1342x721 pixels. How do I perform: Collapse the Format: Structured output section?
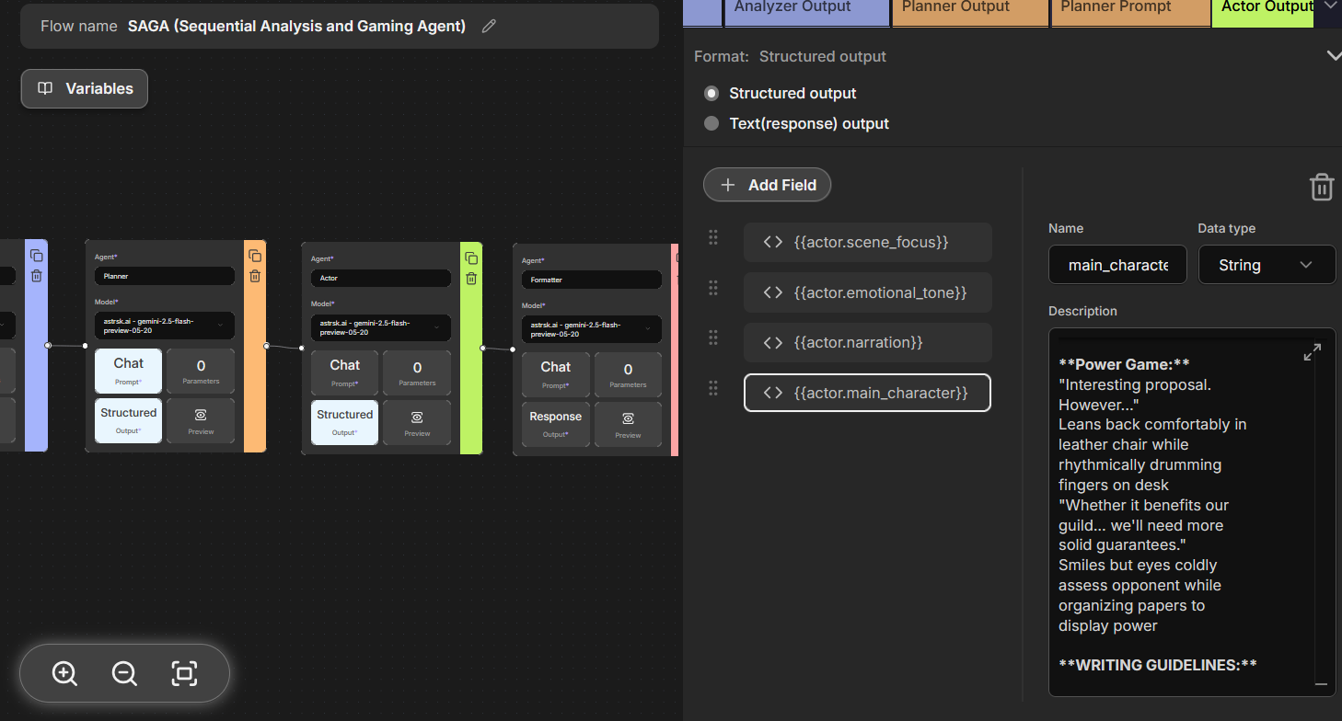coord(1333,56)
